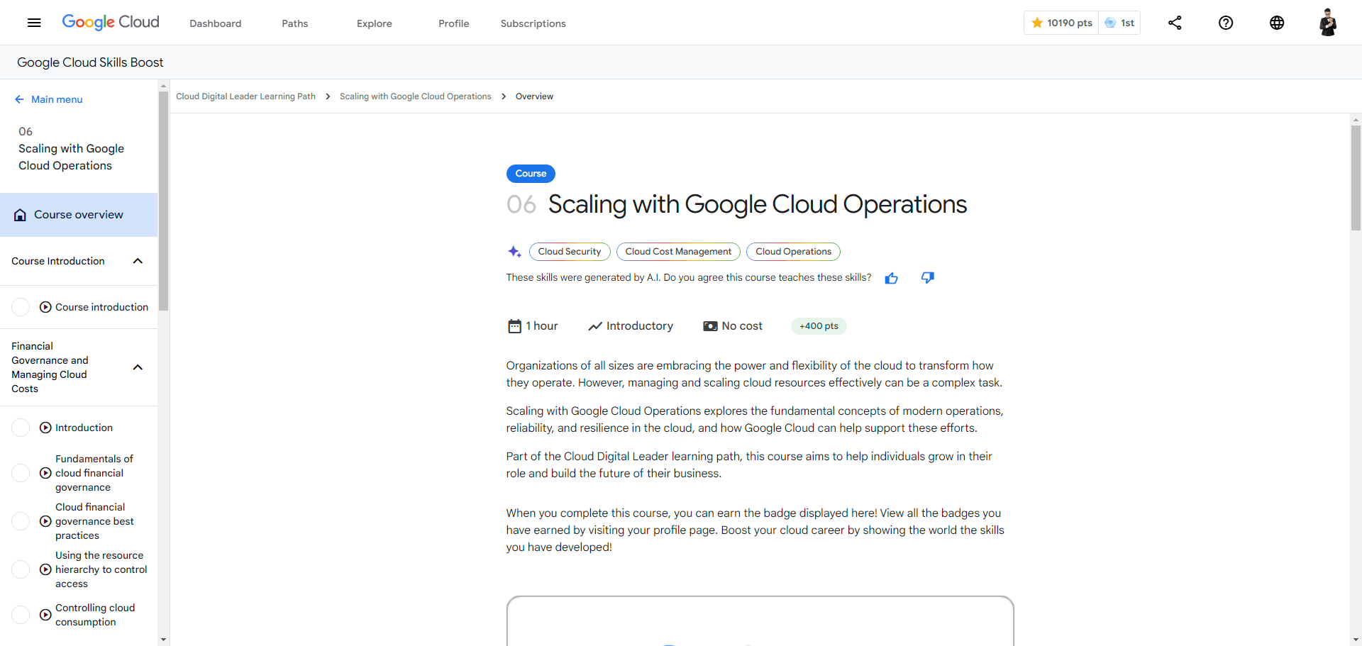Screen dimensions: 1362x646
Task: Open Using the resource hierarchy lesson
Action: pyautogui.click(x=101, y=569)
